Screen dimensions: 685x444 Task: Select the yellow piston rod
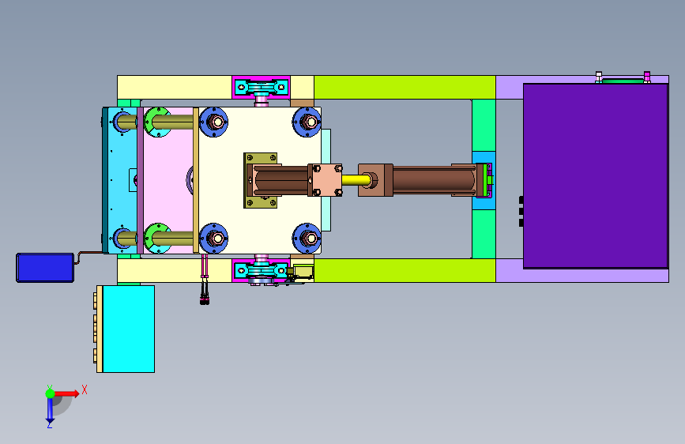[356, 179]
